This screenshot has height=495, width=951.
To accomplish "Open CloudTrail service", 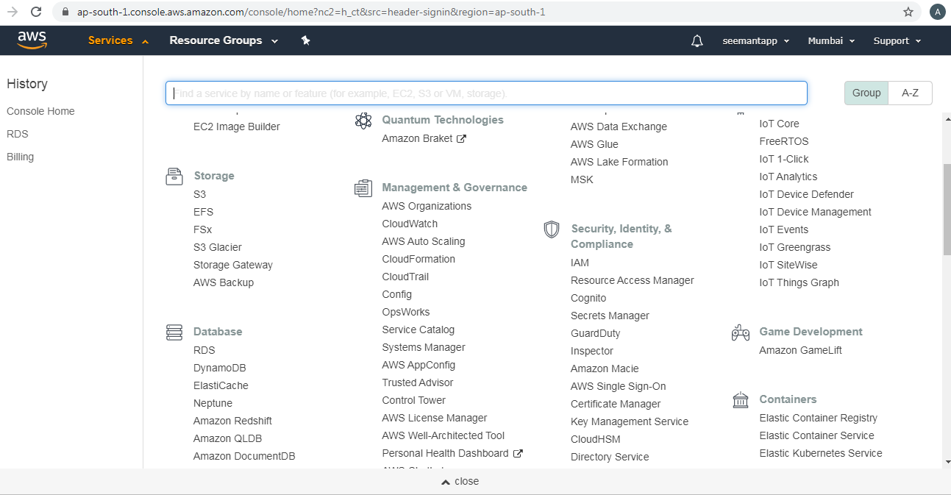I will click(x=405, y=277).
